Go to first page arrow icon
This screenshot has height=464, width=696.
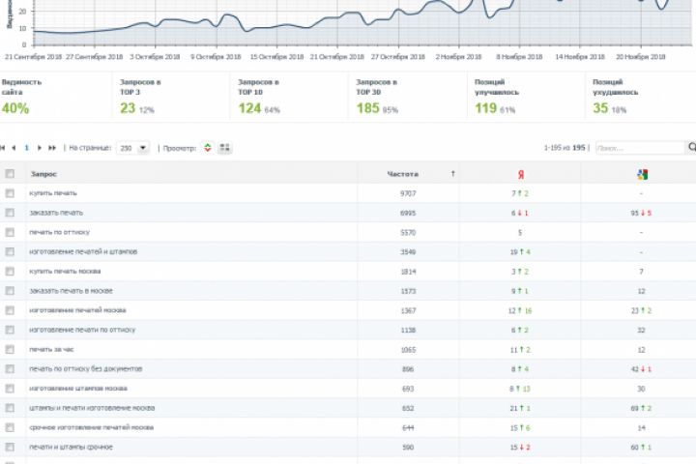pos(3,148)
